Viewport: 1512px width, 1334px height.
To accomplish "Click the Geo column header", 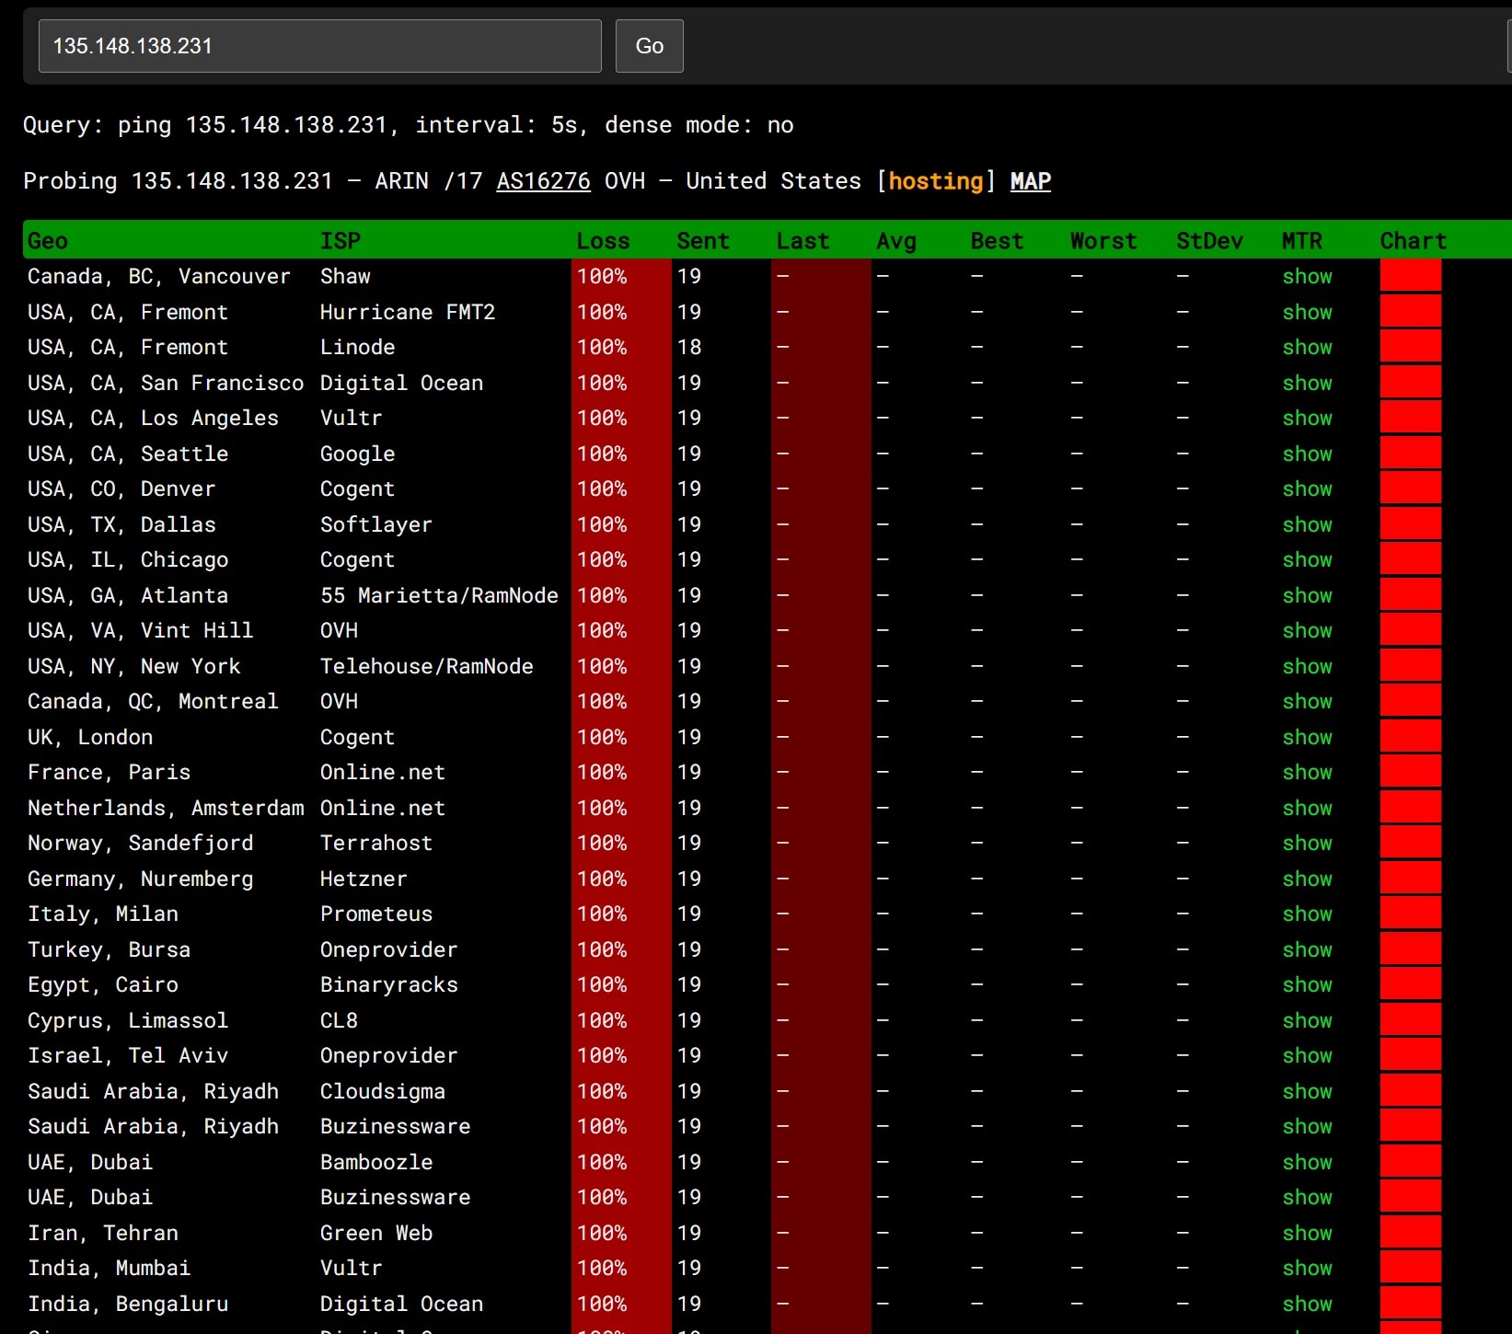I will pyautogui.click(x=48, y=241).
